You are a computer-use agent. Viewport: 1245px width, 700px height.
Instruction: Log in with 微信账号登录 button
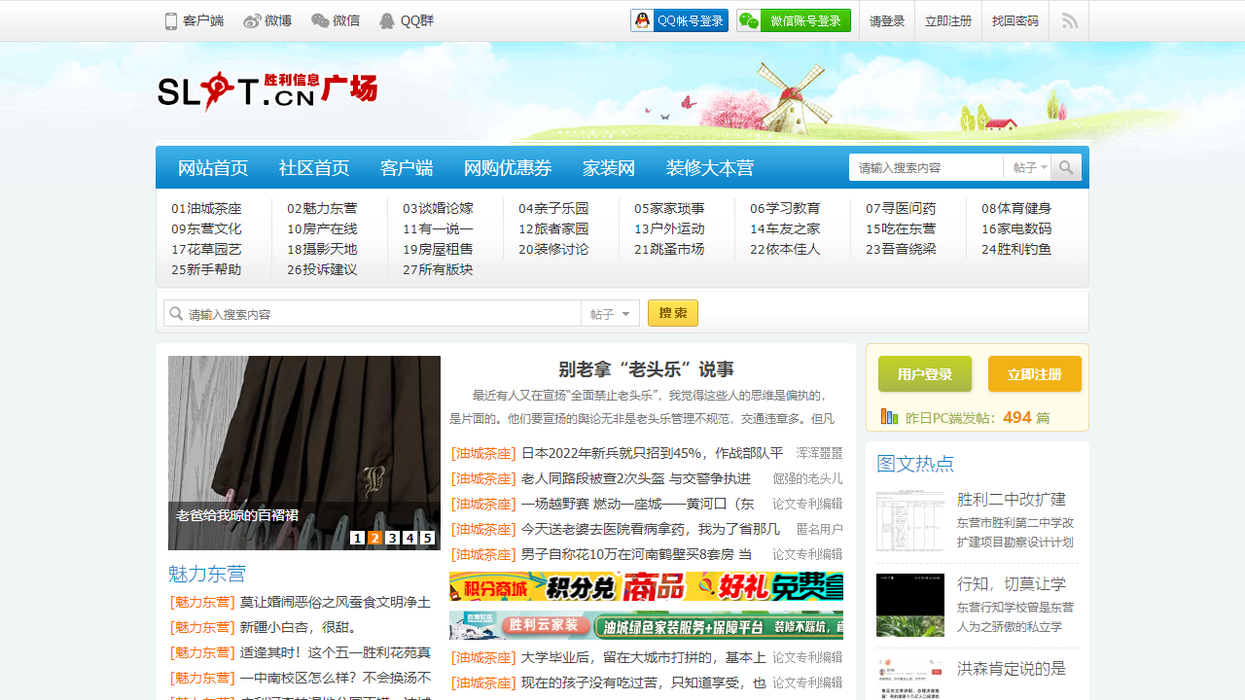[794, 20]
